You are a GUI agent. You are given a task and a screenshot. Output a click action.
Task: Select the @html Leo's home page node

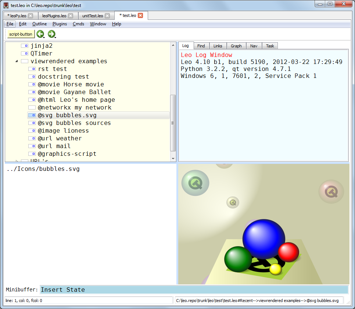tap(76, 100)
